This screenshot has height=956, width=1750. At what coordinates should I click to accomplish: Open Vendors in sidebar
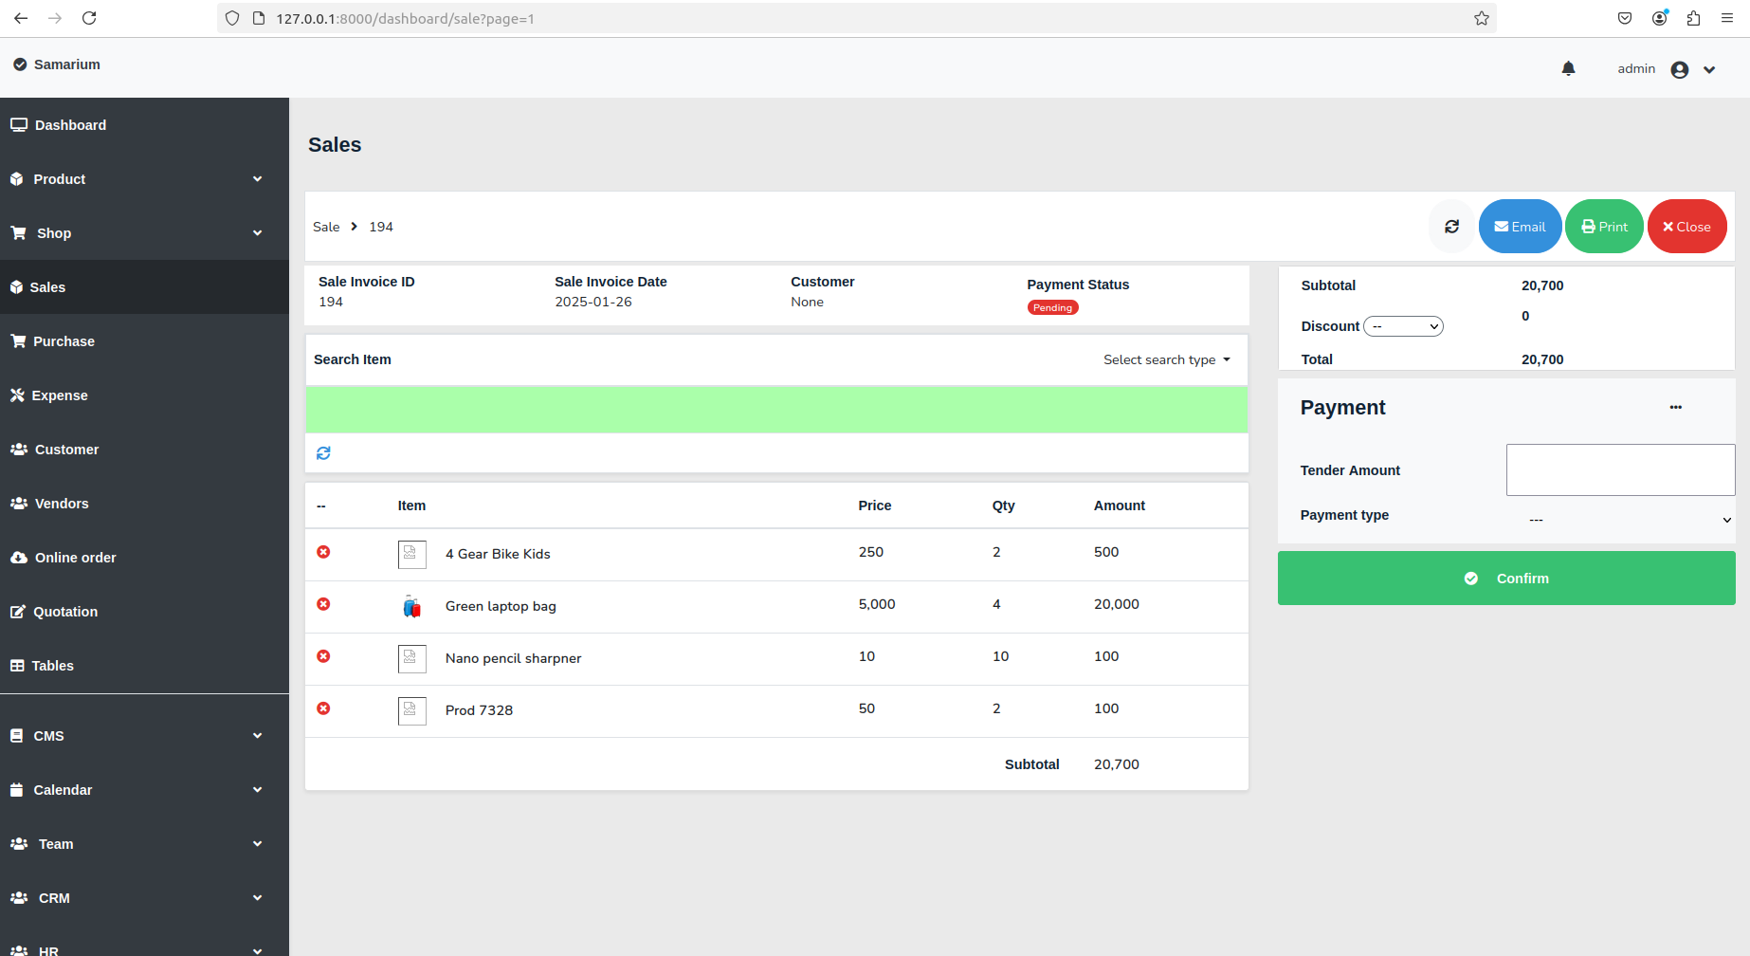click(144, 504)
